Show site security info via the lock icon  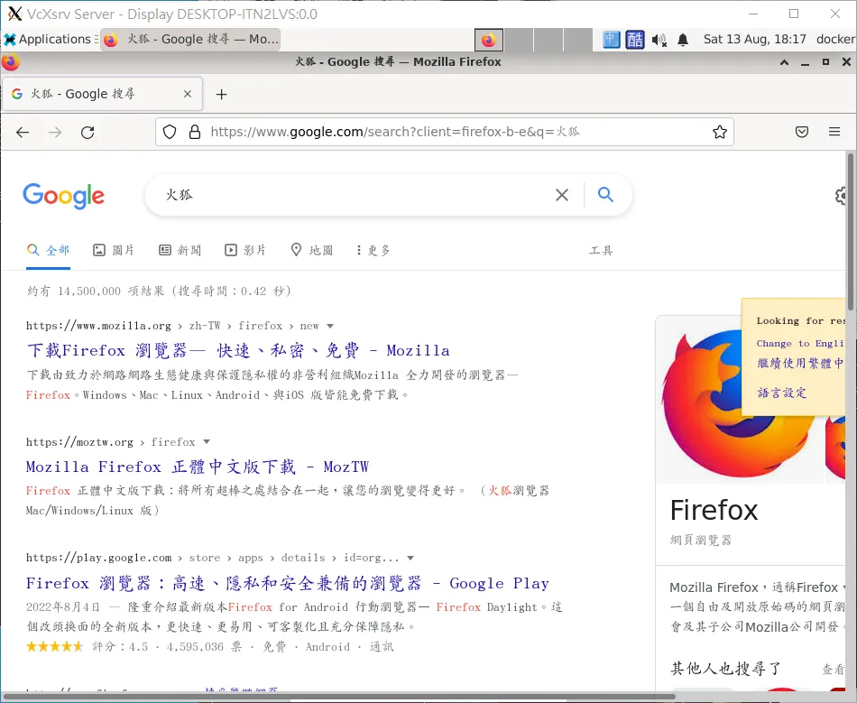point(195,132)
